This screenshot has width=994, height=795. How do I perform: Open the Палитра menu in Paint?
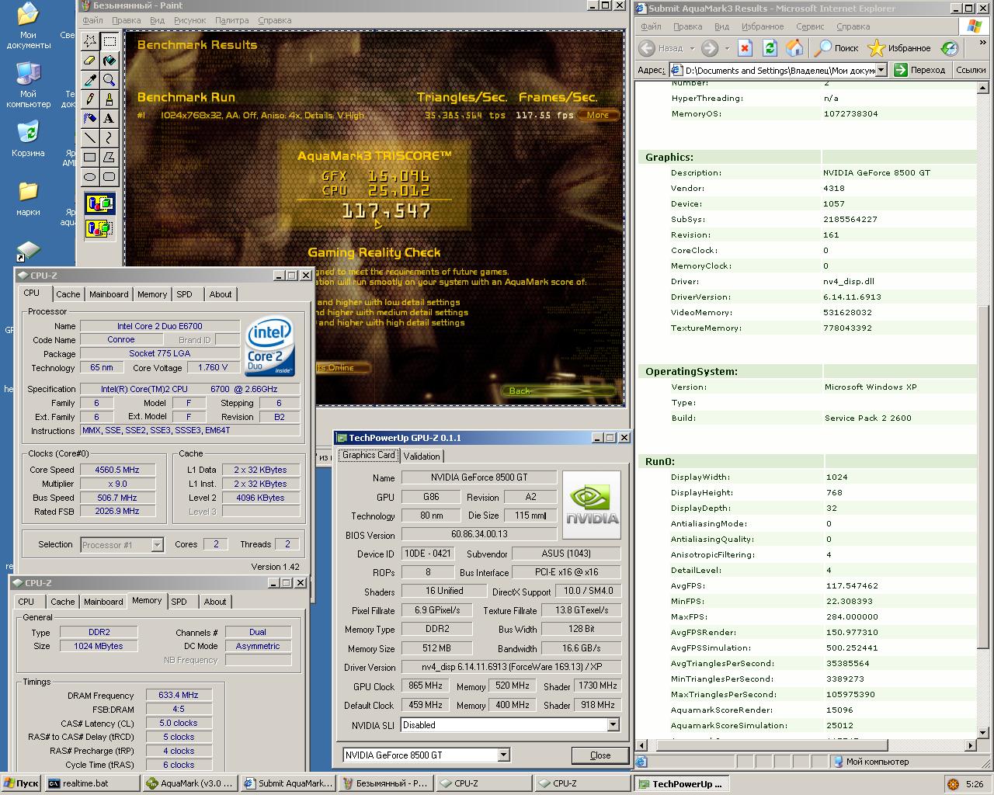tap(232, 20)
